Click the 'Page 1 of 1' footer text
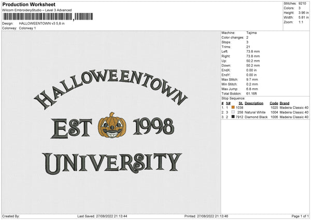 (300, 216)
